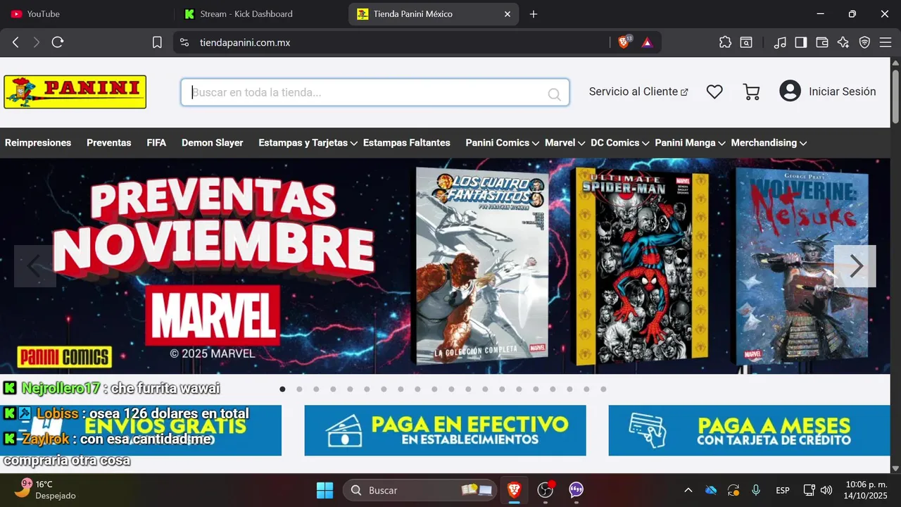Open the shopping cart icon

[751, 92]
